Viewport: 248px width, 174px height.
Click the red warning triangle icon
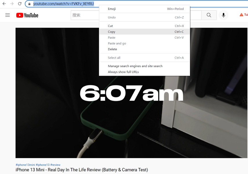[x=241, y=15]
